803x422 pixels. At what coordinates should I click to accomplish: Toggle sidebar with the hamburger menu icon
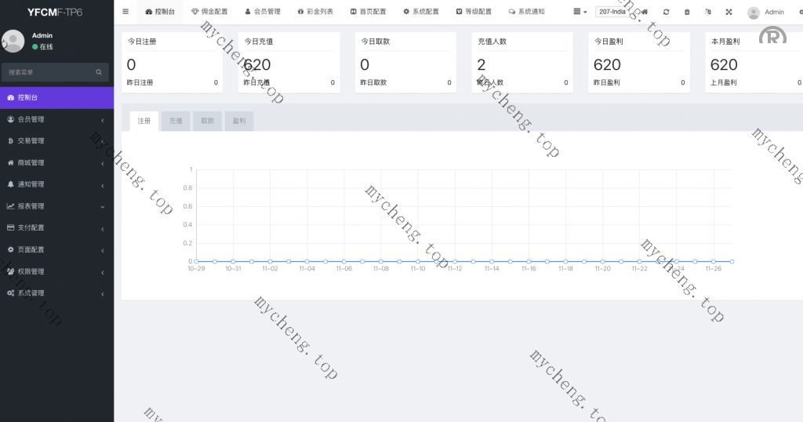coord(125,12)
